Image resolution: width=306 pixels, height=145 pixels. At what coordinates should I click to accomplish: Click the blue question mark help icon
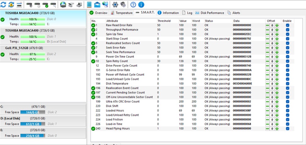point(133,5)
